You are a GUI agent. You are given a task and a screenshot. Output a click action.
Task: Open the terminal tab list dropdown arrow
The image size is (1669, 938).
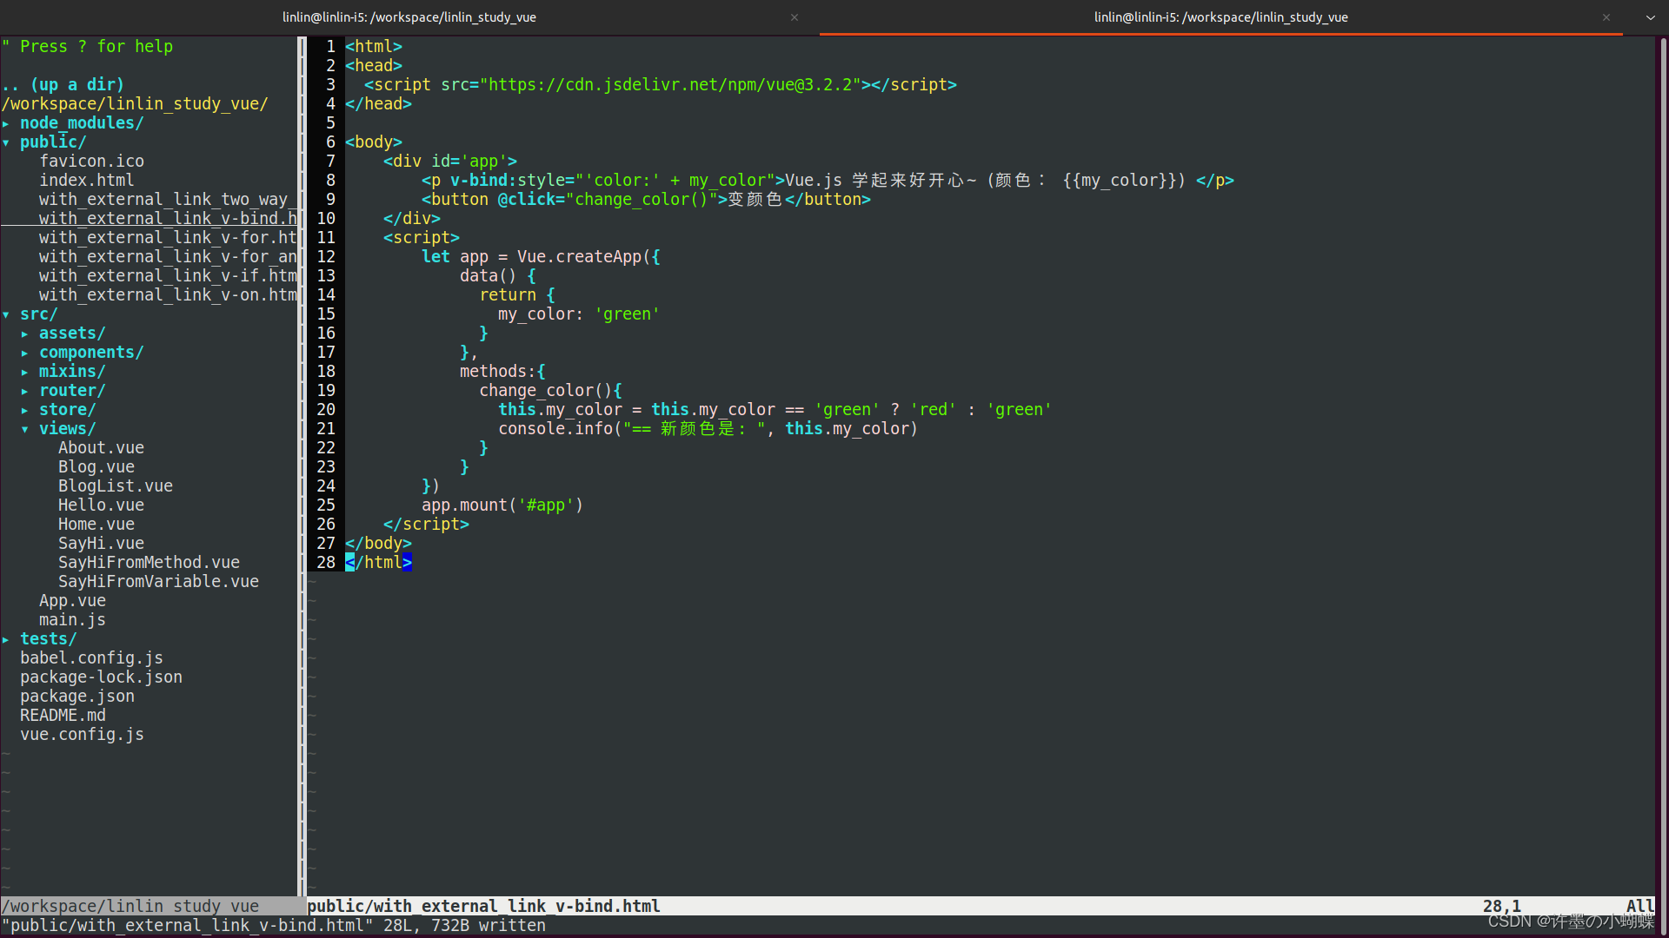(1650, 17)
